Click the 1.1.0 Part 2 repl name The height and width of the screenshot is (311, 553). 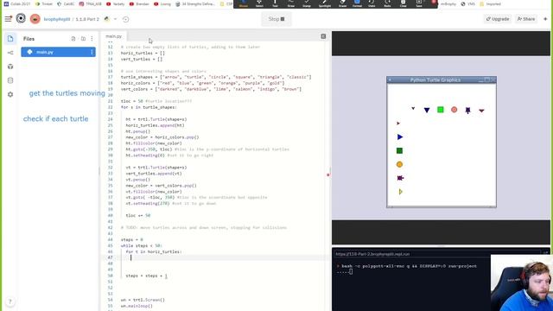[87, 19]
